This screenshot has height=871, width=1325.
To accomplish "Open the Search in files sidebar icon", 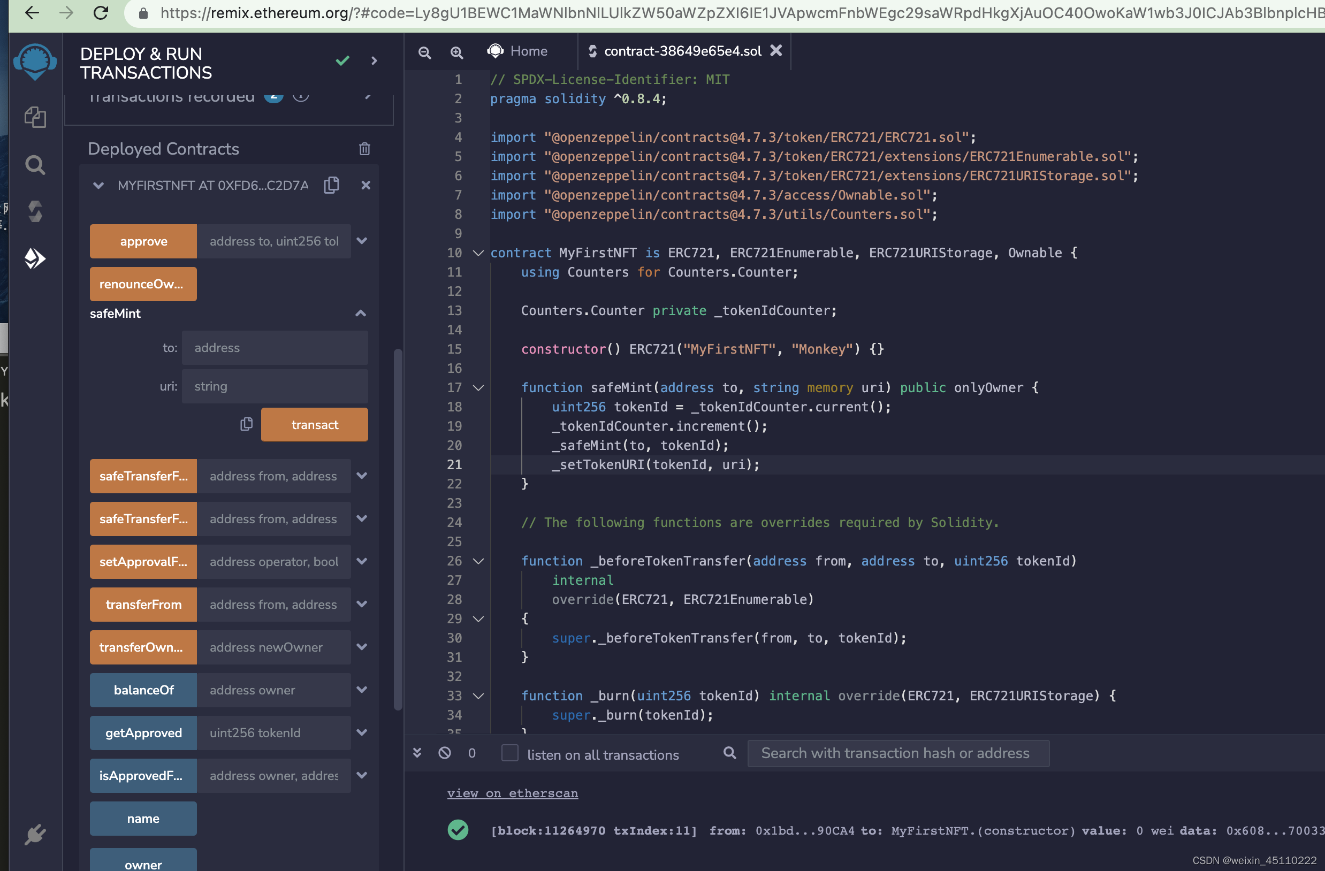I will (35, 165).
